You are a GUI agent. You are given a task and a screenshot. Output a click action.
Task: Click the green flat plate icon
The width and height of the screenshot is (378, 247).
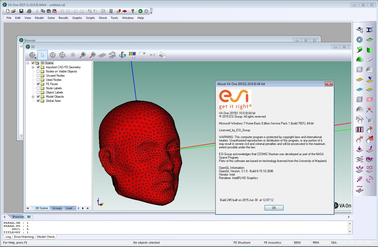coord(370,40)
